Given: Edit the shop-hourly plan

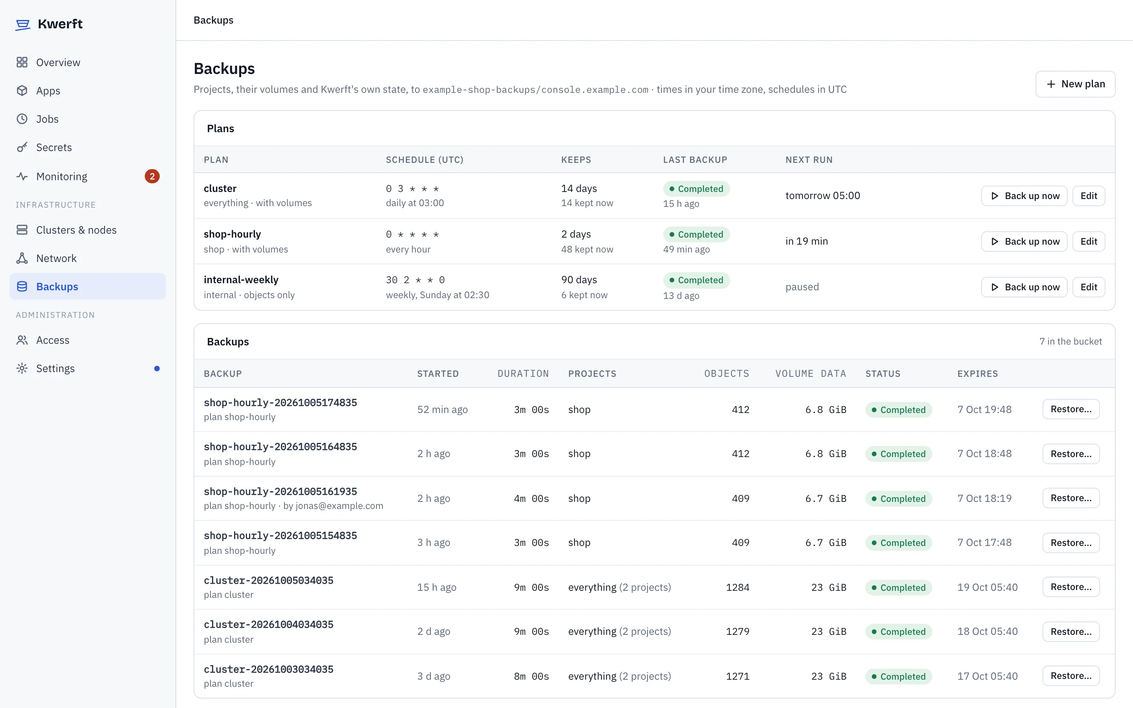Looking at the screenshot, I should pyautogui.click(x=1089, y=242).
